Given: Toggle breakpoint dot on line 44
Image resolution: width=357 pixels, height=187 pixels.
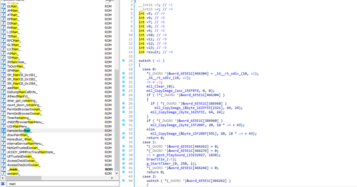Looking at the screenshot, I should (123, 180).
